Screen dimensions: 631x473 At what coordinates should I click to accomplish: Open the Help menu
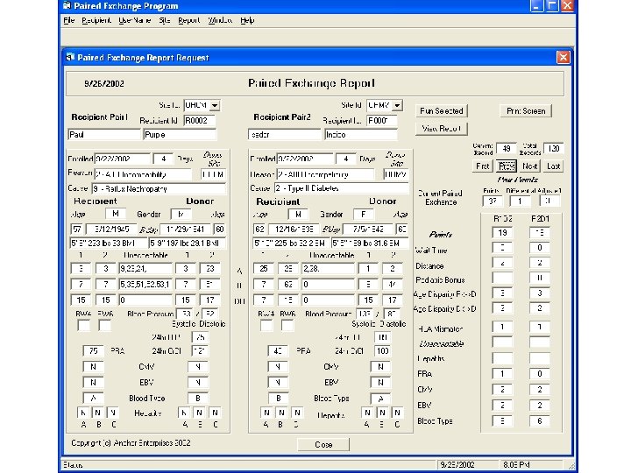(x=247, y=20)
